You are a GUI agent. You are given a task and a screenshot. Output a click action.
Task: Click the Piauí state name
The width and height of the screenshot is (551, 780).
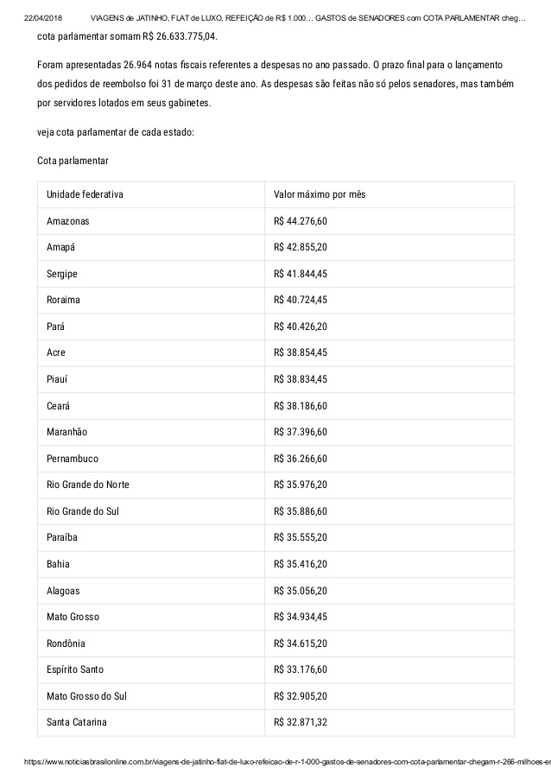click(57, 379)
